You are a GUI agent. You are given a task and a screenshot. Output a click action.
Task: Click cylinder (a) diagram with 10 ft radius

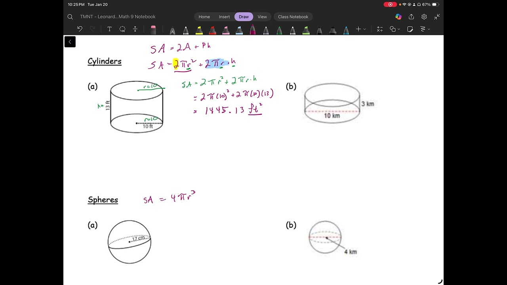(136, 107)
